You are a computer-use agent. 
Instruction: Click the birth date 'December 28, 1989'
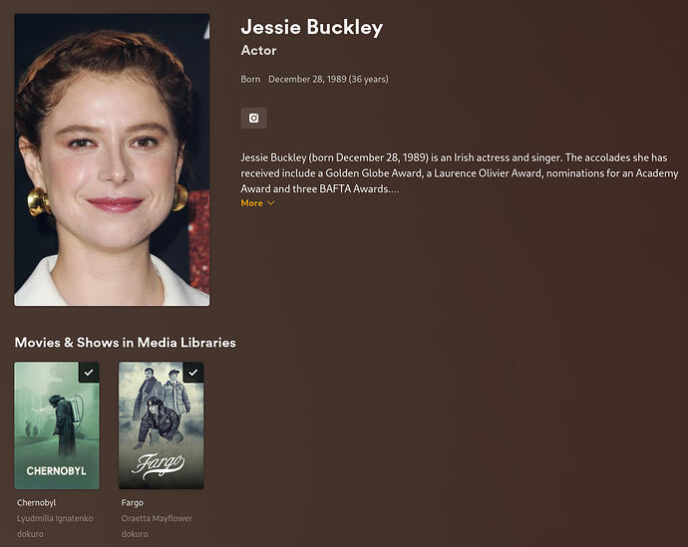(x=307, y=80)
